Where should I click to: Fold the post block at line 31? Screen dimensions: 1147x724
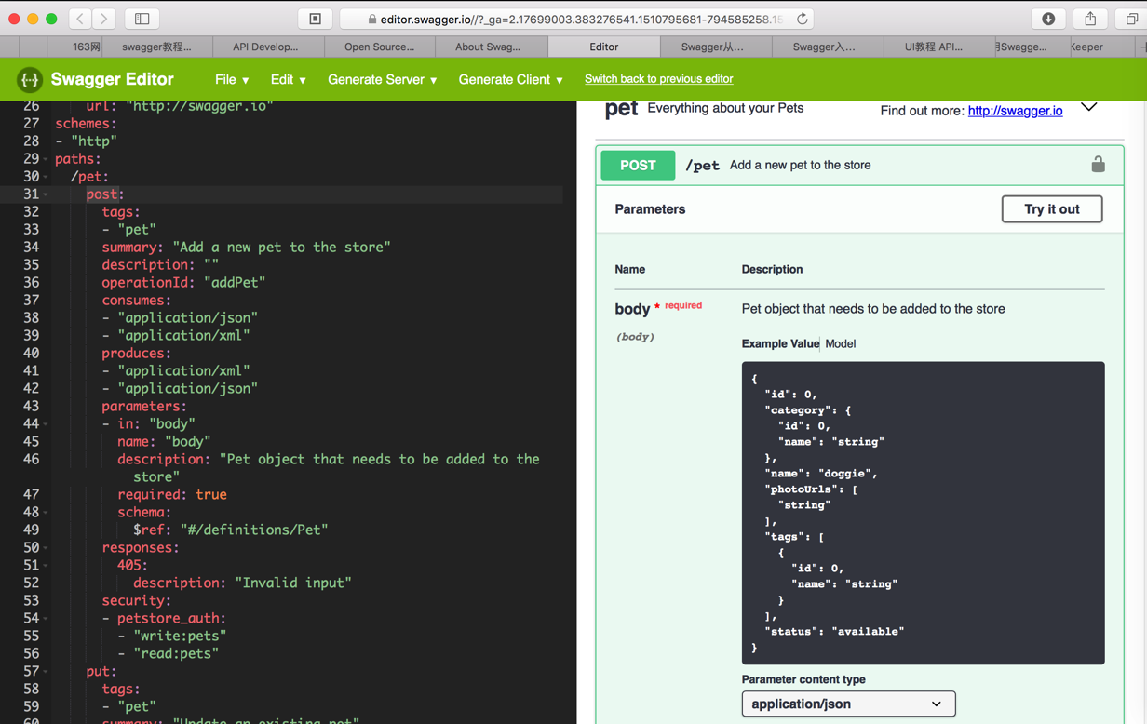(x=46, y=194)
